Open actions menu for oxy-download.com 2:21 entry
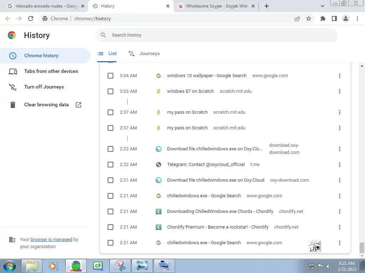 [x=340, y=180]
